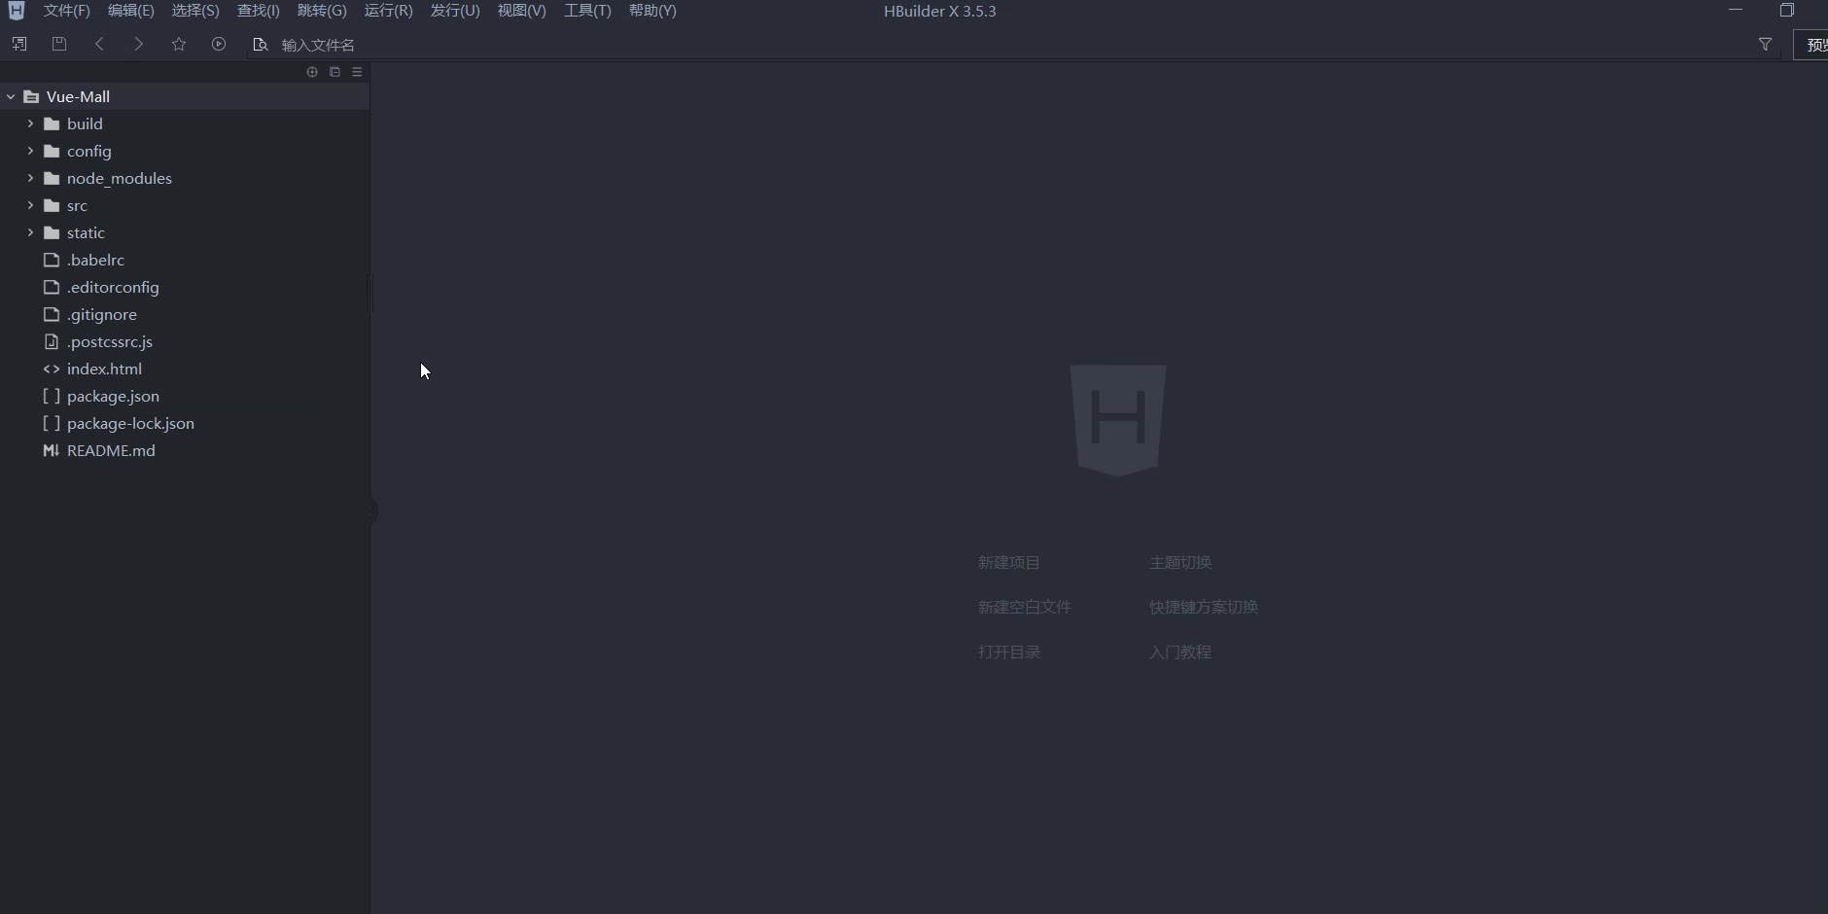Click the 新建空白文件 link
Viewport: 1828px width, 914px height.
pyautogui.click(x=1024, y=607)
